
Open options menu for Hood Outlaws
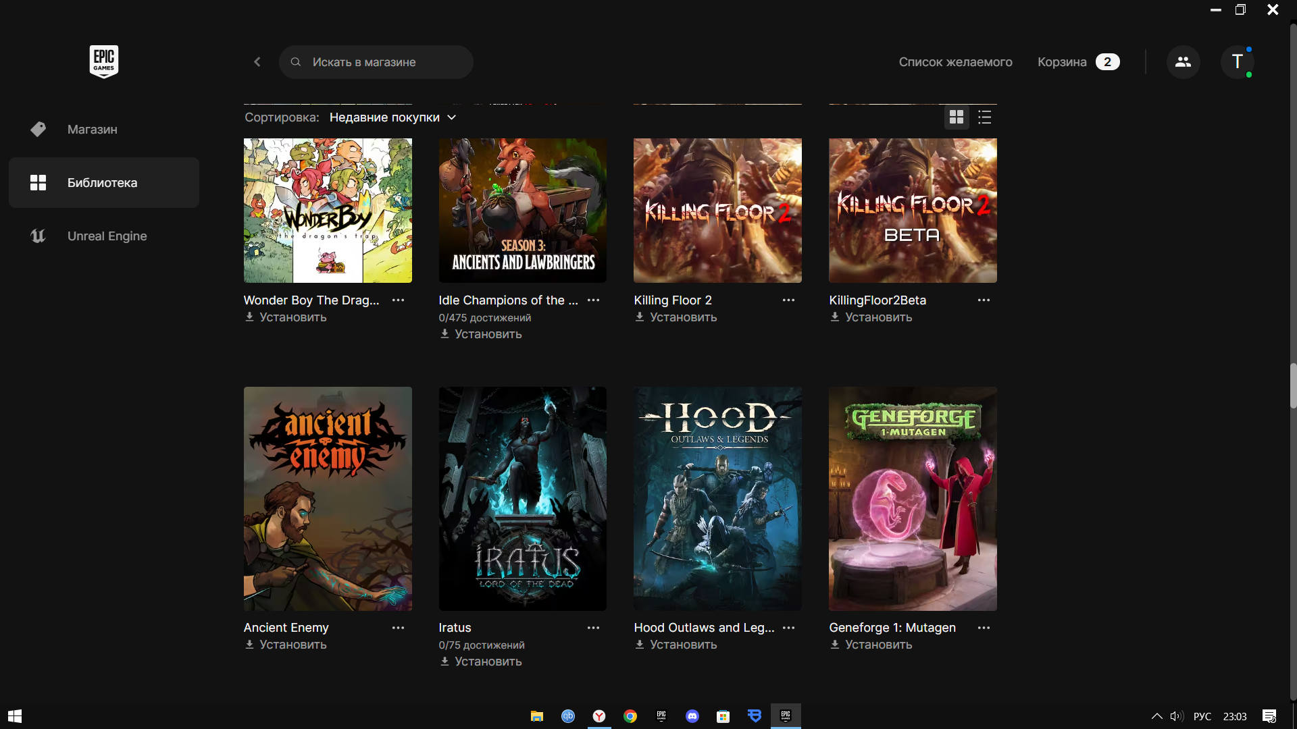(788, 628)
